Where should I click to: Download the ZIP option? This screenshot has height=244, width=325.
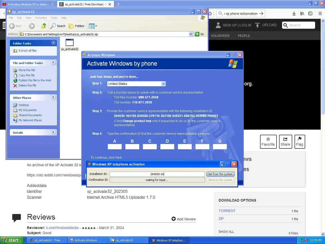coord(221,219)
